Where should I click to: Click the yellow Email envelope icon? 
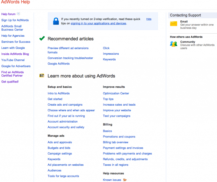[x=174, y=24]
